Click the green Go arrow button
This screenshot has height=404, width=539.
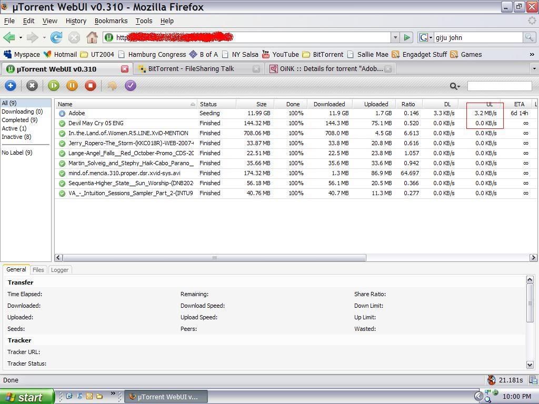tap(407, 37)
